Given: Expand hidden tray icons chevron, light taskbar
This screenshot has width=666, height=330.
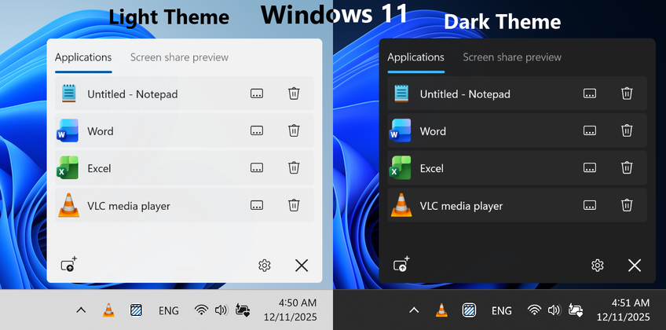Looking at the screenshot, I should point(81,310).
